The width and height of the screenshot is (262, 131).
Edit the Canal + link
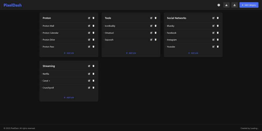[x=89, y=81]
